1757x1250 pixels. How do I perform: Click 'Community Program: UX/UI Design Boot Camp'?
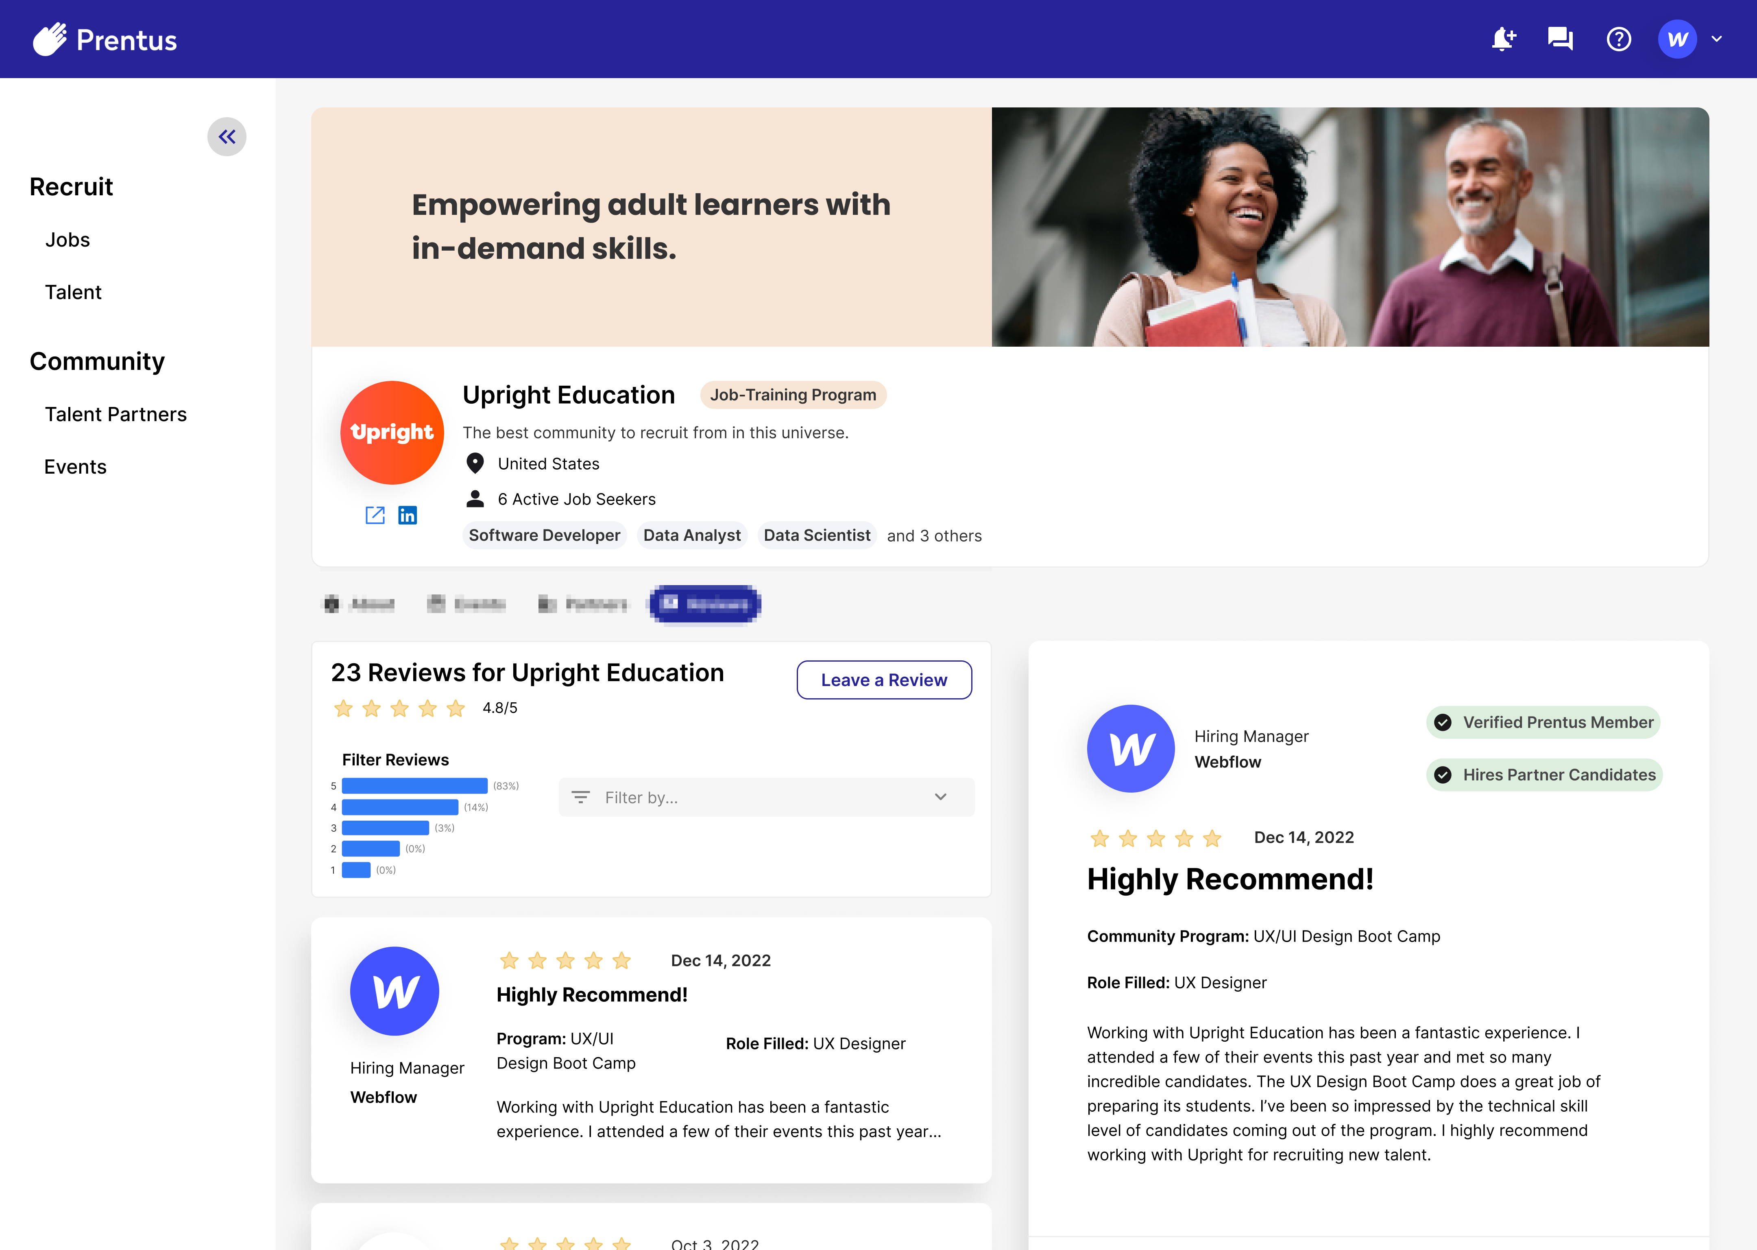(1263, 937)
